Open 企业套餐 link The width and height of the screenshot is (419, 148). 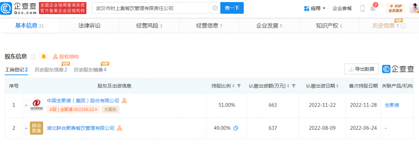tap(342, 8)
